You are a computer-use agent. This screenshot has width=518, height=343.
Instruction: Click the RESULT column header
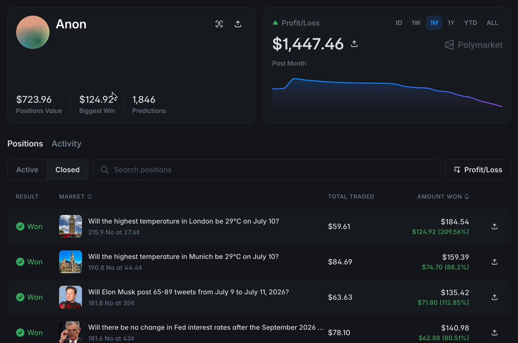pyautogui.click(x=27, y=196)
